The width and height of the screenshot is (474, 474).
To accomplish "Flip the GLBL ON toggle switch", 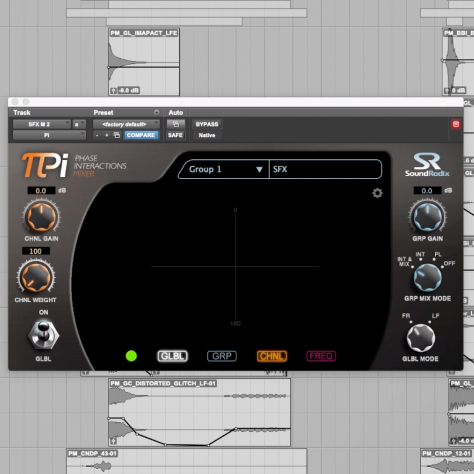I will coord(43,335).
